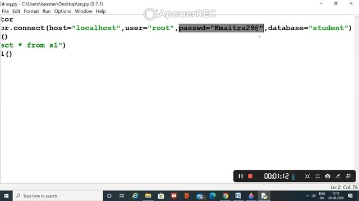Launch Internet Explorer from taskbar
The height and width of the screenshot is (201, 359).
[x=135, y=196]
